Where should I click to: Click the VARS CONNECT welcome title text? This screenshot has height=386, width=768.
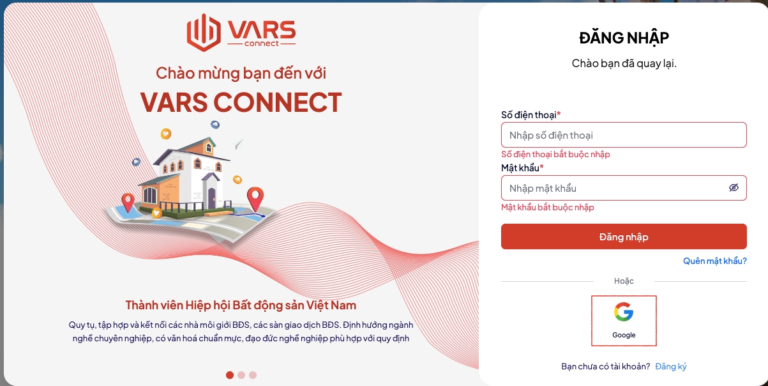[x=241, y=102]
